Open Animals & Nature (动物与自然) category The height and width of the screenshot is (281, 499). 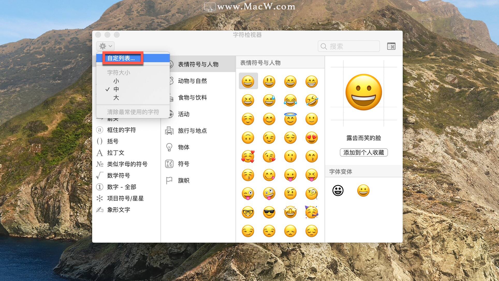click(x=192, y=81)
